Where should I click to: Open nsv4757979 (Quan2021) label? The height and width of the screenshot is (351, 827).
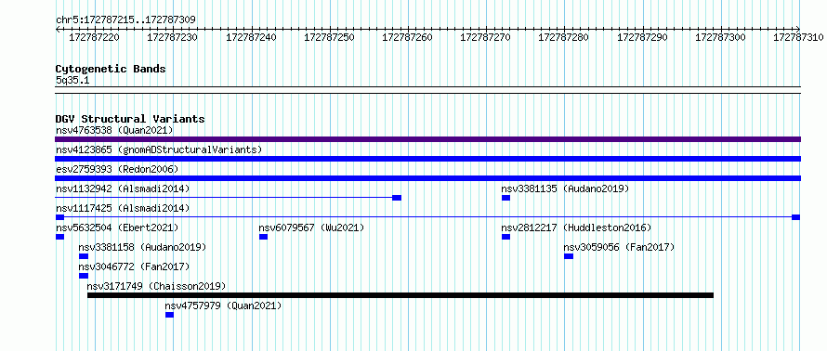tap(223, 305)
